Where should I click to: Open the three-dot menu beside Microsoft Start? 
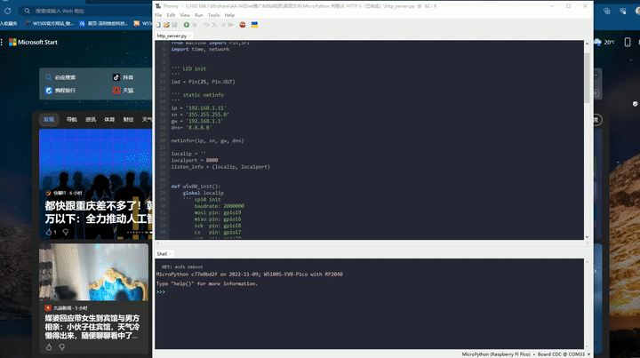(2, 42)
